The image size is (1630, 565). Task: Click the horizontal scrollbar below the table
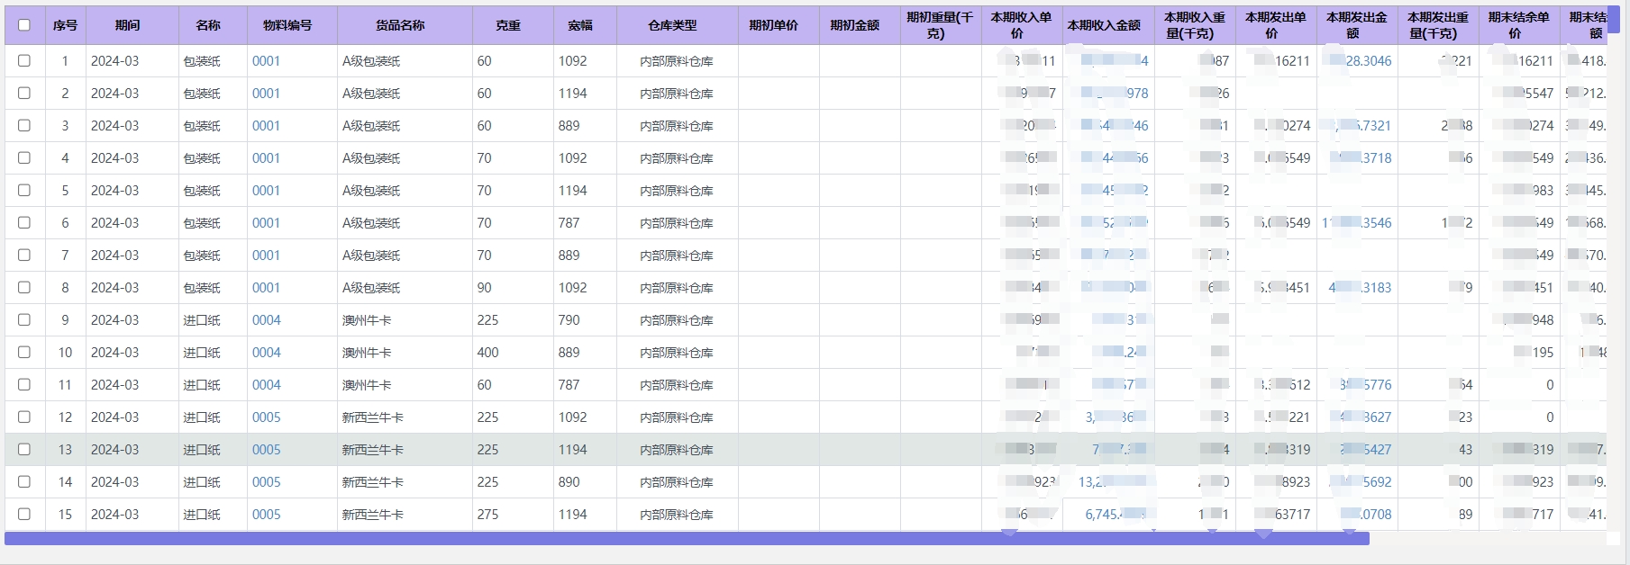click(687, 538)
